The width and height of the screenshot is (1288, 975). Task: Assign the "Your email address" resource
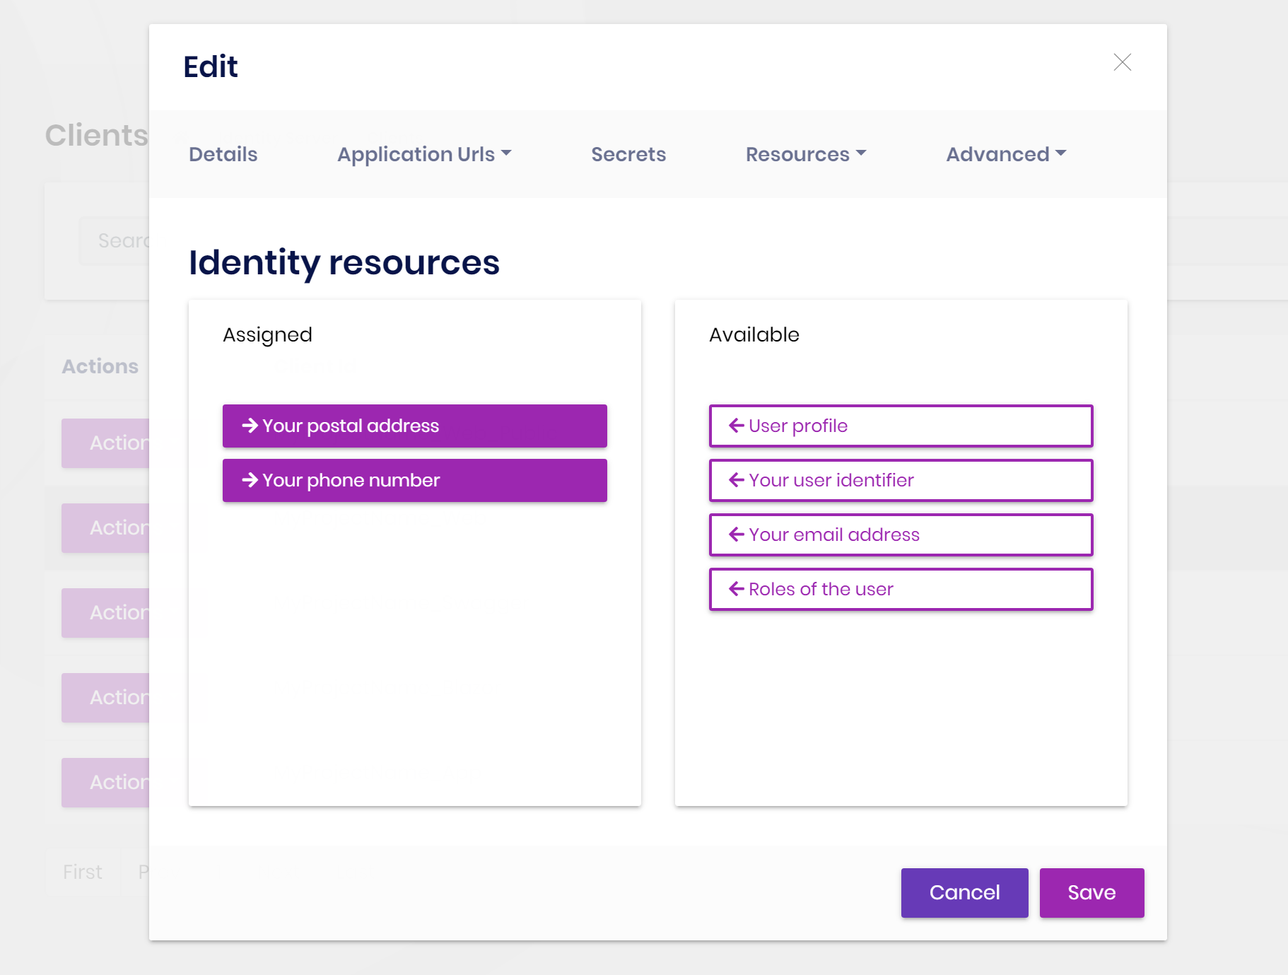point(901,535)
